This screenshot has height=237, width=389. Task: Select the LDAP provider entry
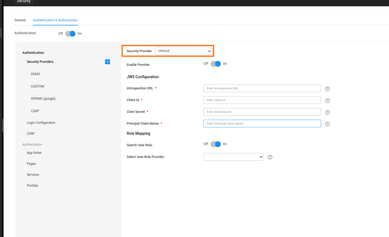pos(35,111)
